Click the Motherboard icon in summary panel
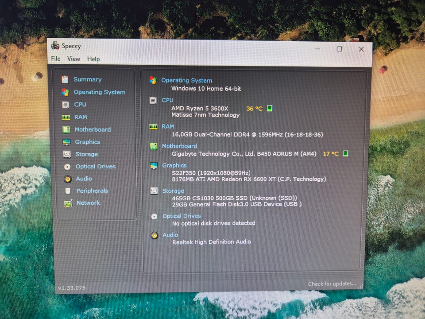The width and height of the screenshot is (425, 319). (x=154, y=146)
